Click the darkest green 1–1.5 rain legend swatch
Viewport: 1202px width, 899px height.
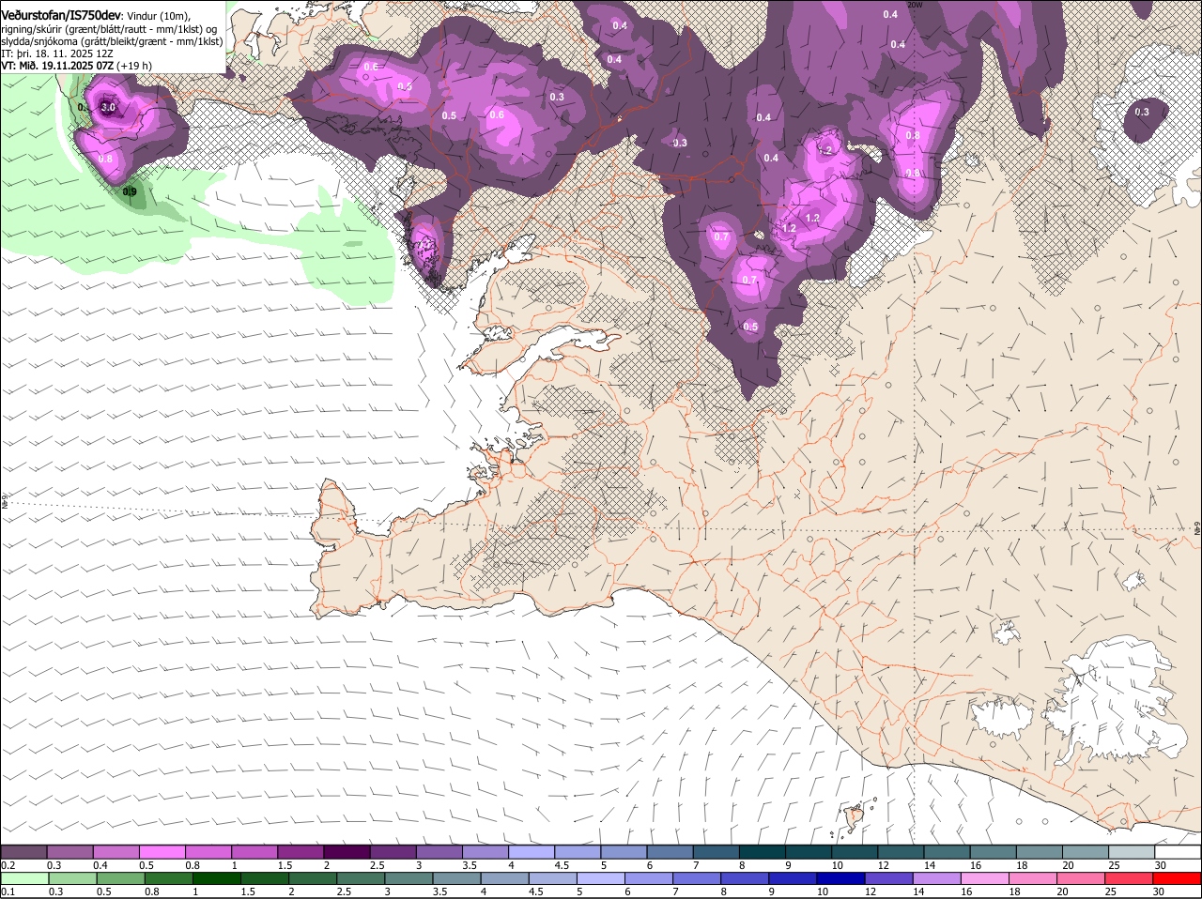tap(216, 878)
